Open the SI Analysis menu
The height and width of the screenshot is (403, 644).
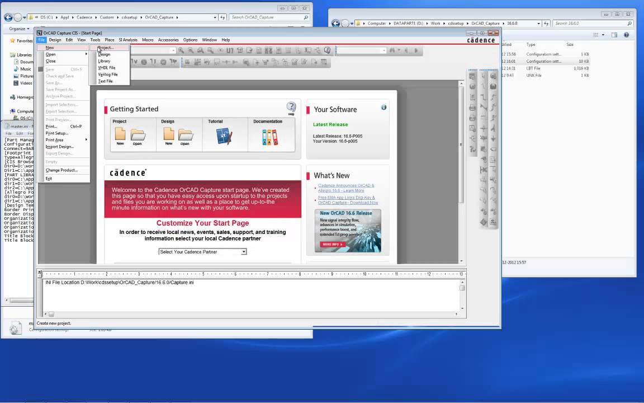128,40
